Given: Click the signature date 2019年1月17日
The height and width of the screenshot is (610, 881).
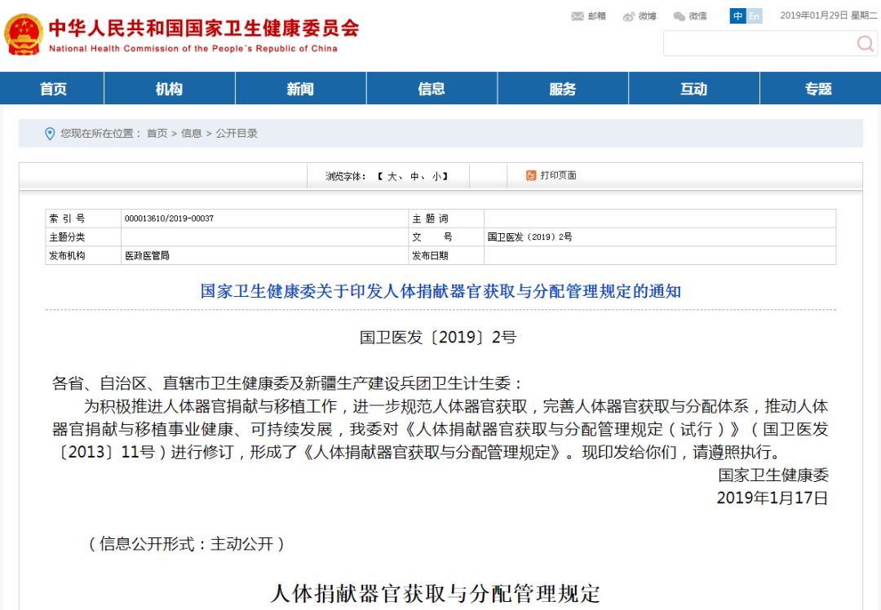Looking at the screenshot, I should 773,497.
